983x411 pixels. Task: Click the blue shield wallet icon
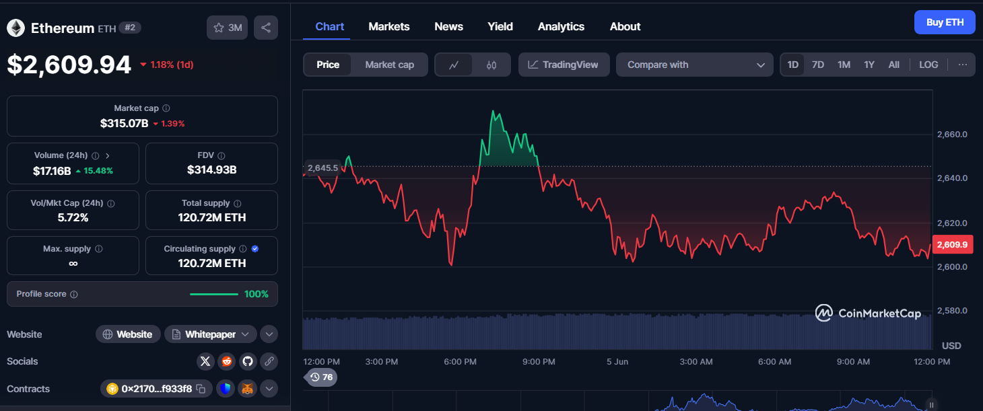click(226, 389)
